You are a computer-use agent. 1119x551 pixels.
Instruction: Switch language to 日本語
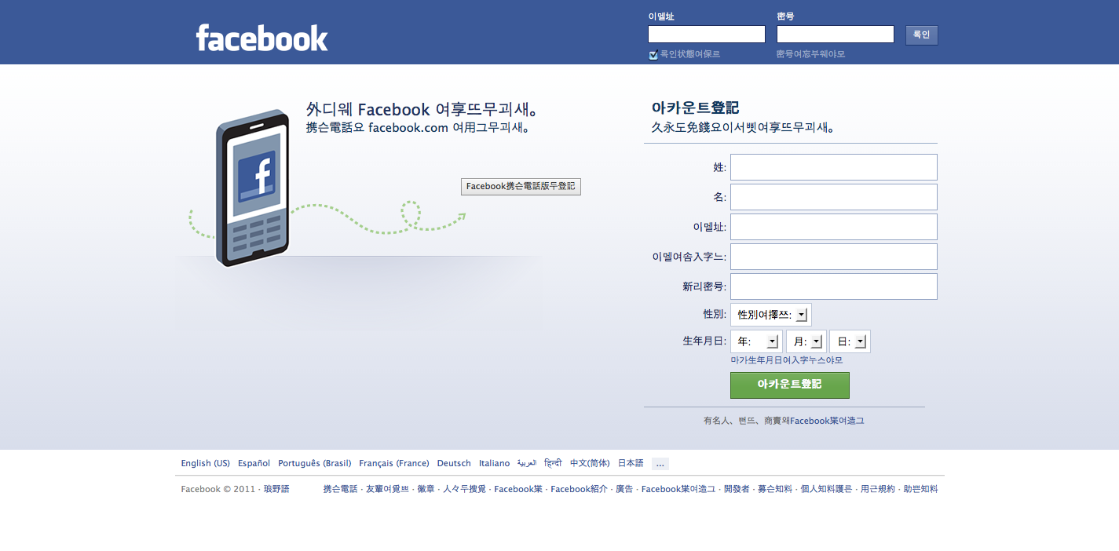(631, 463)
